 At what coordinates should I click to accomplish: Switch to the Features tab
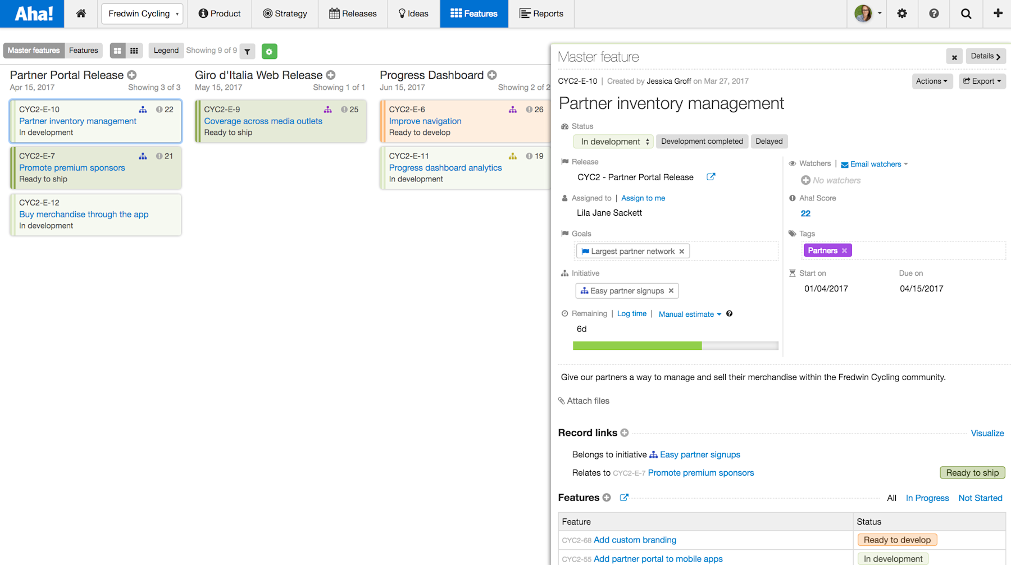83,50
